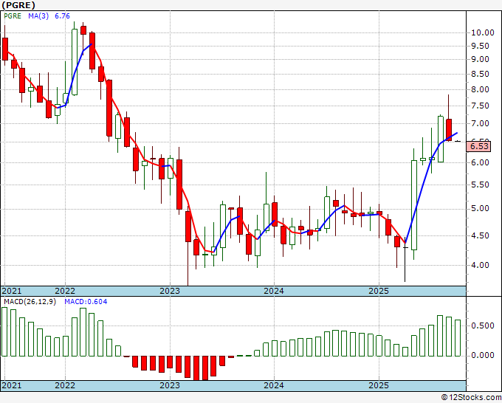The width and height of the screenshot is (502, 403).
Task: Click 2022 on the MACD timeline
Action: 65,385
